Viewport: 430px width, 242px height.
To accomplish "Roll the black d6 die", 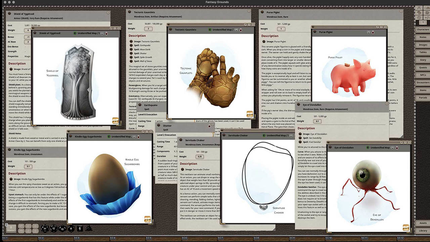I will click(80, 229).
